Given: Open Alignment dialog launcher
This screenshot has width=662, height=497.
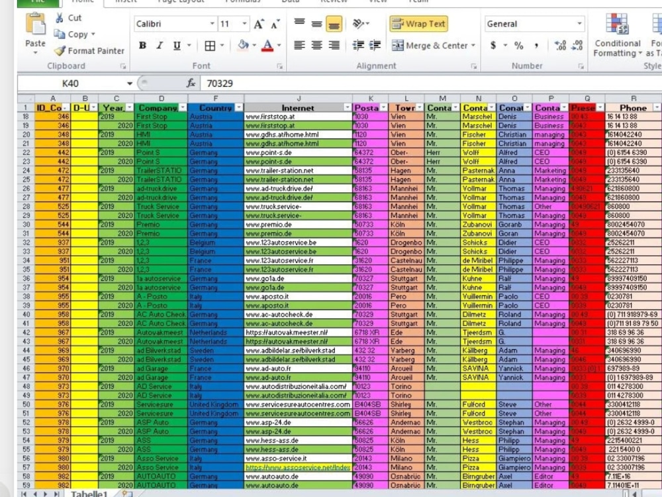Looking at the screenshot, I should 474,66.
